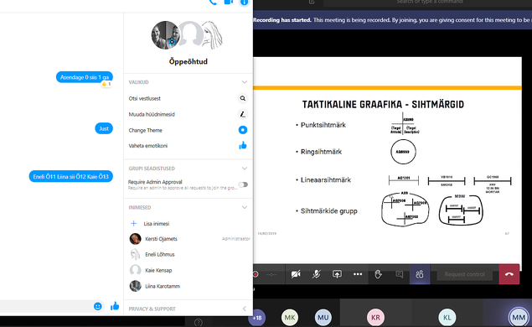Open the emoji picker smiley in the message bar
The image size is (532, 327).
98,306
